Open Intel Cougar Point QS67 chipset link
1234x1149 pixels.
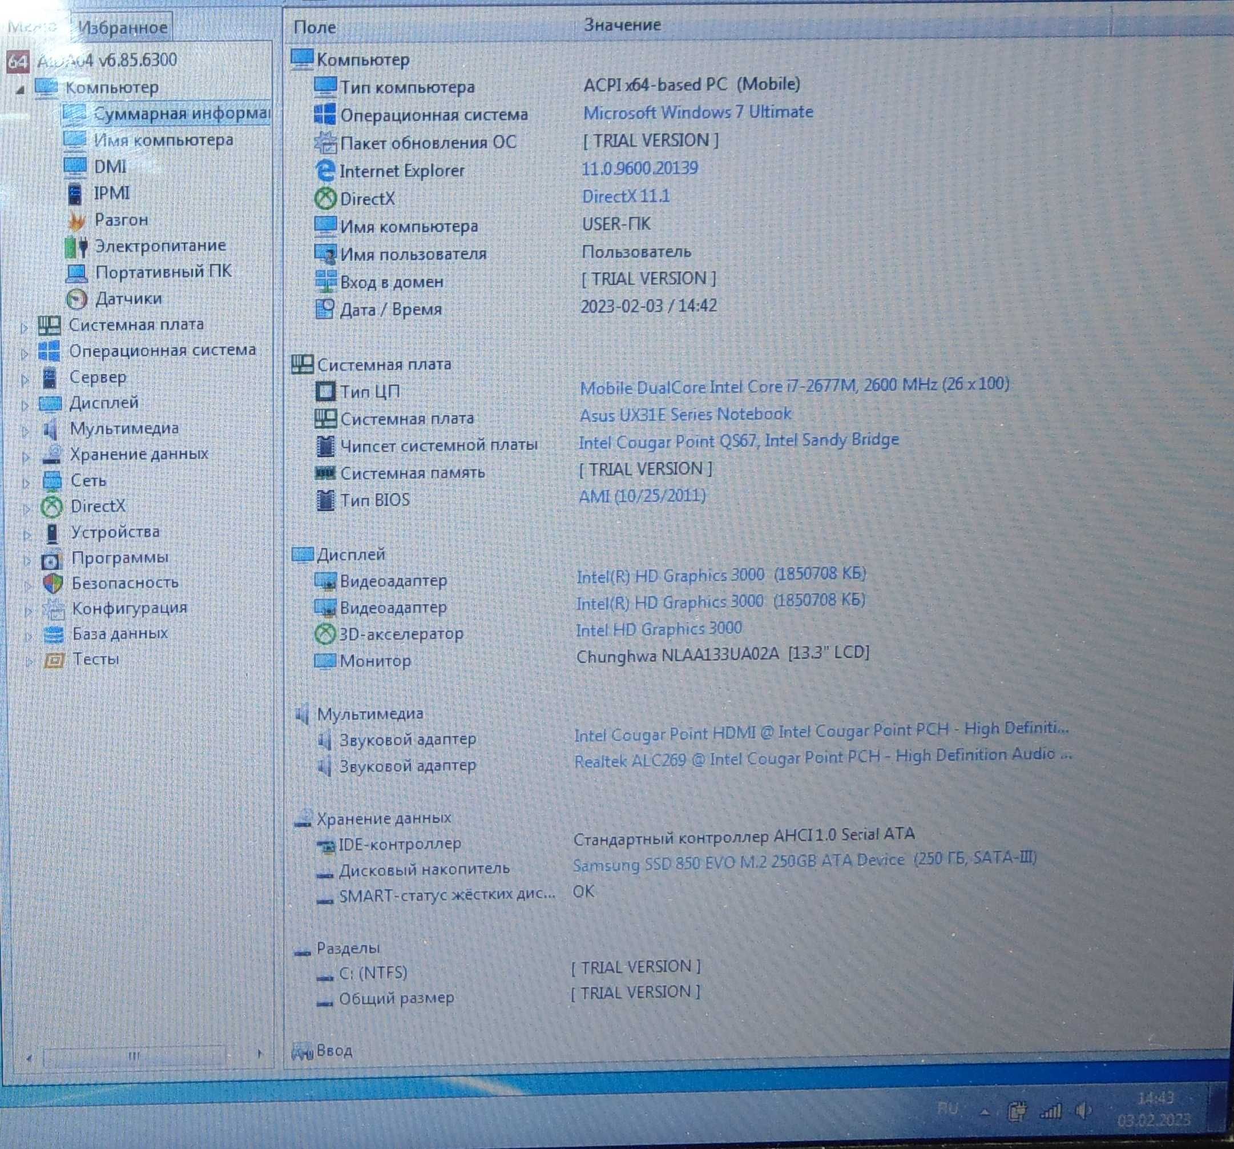click(x=739, y=441)
